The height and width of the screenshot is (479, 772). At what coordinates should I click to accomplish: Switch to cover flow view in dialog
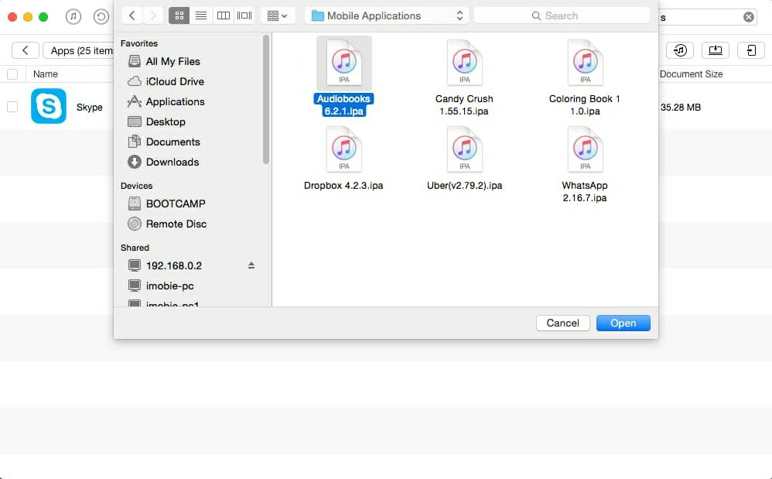tap(244, 15)
